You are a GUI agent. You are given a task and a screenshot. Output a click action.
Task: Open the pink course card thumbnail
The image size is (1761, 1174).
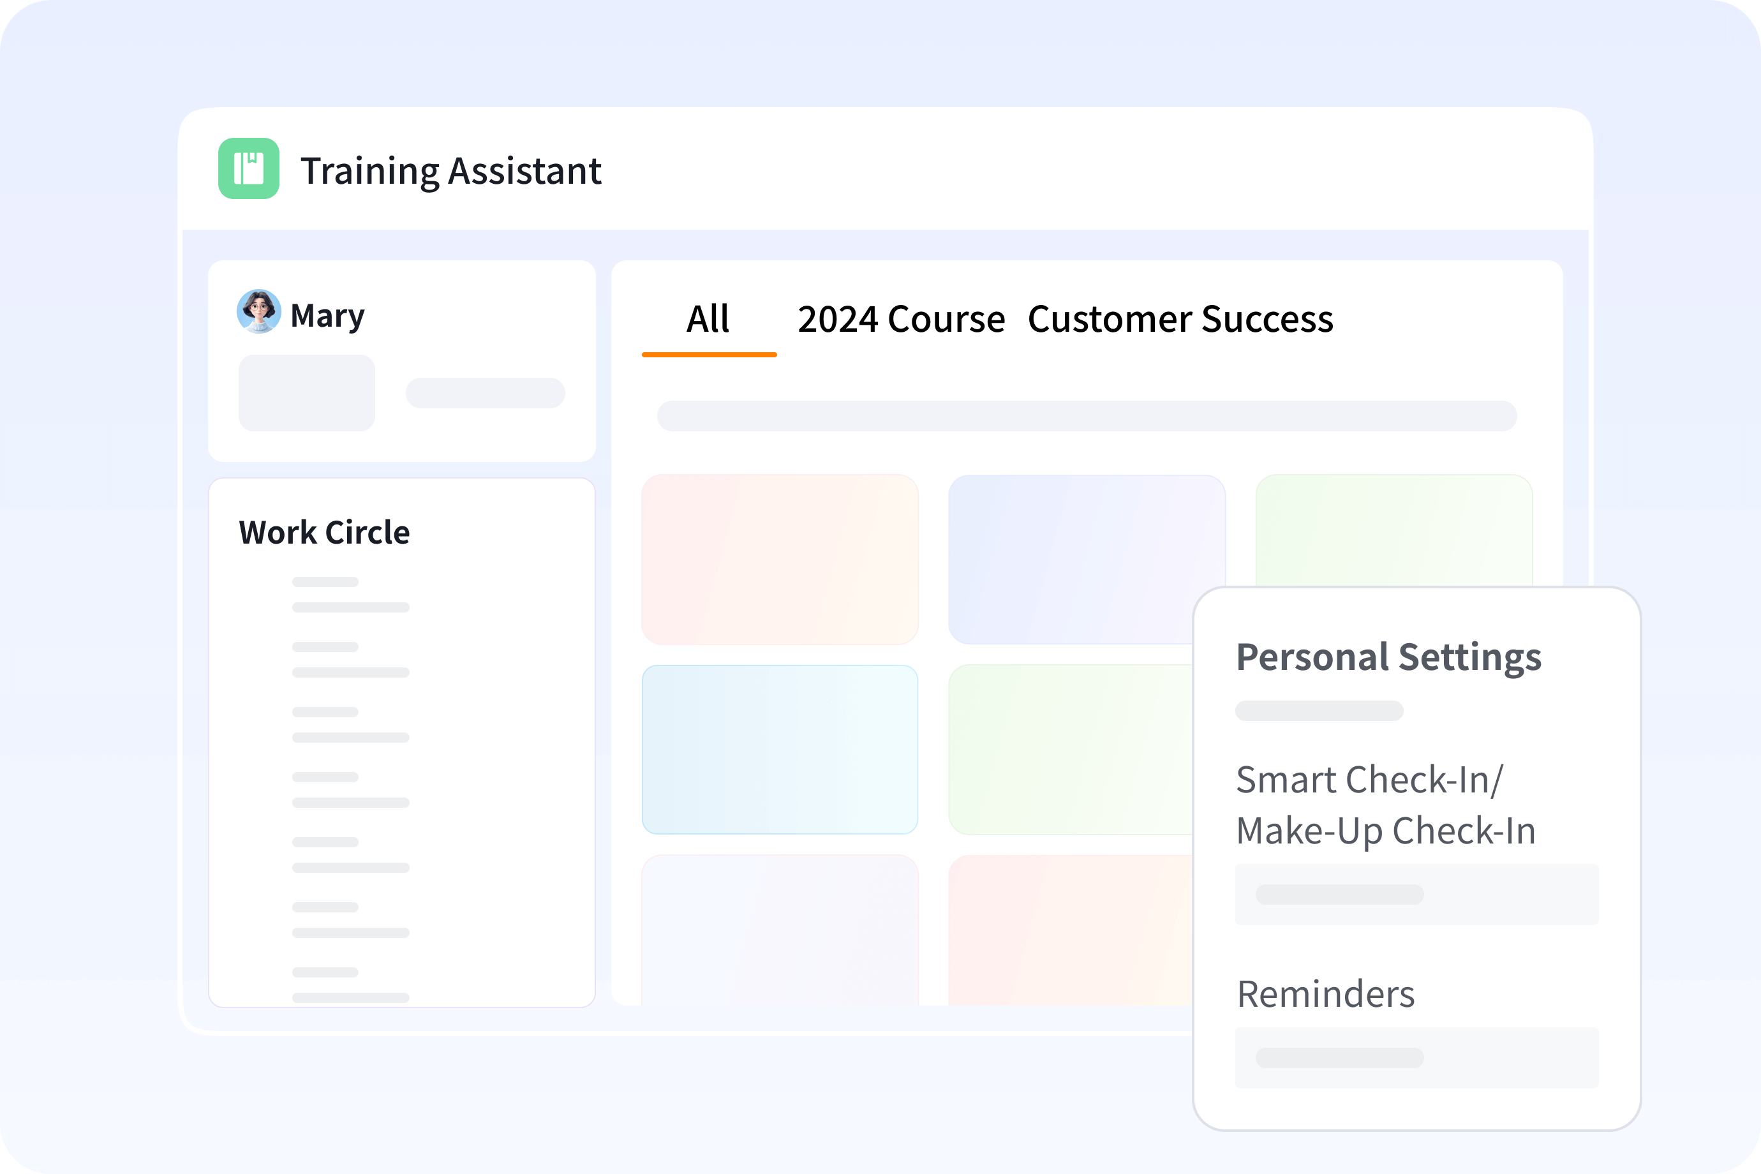pyautogui.click(x=780, y=560)
